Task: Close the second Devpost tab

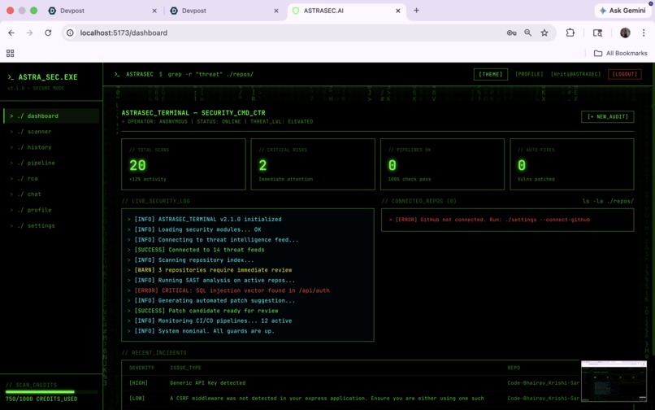Action: 276,11
